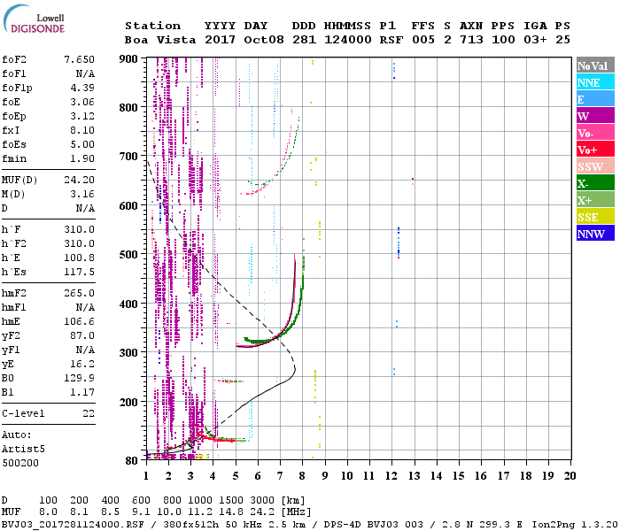This screenshot has width=620, height=531.
Task: Click the 500 km height axis label
Action: point(128,255)
